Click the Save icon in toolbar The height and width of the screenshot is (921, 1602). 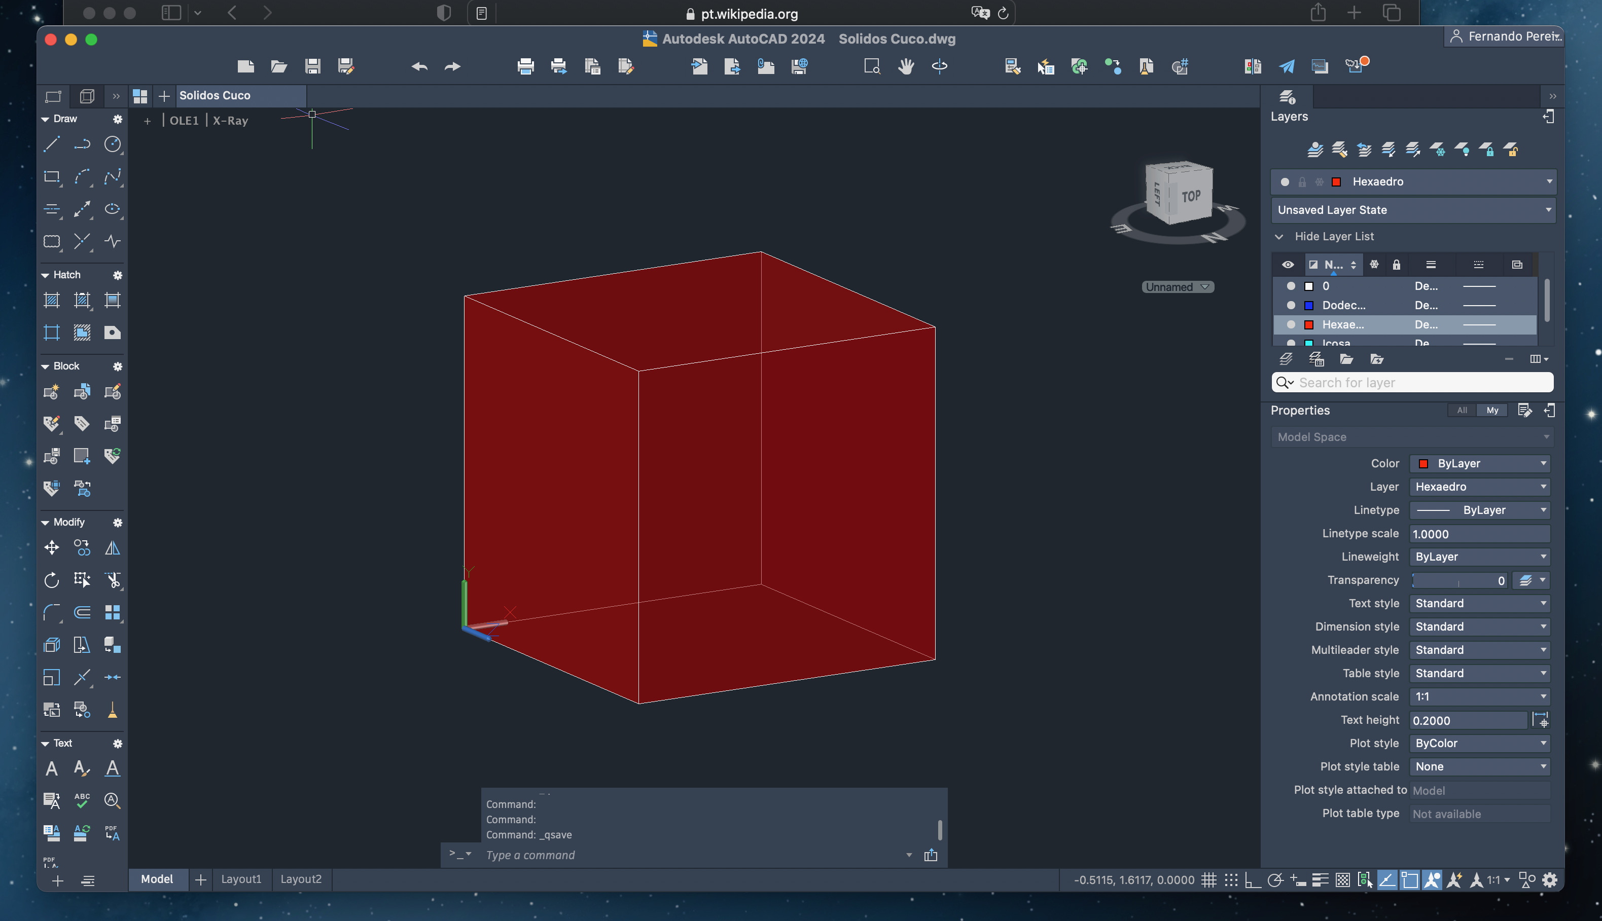pyautogui.click(x=312, y=66)
